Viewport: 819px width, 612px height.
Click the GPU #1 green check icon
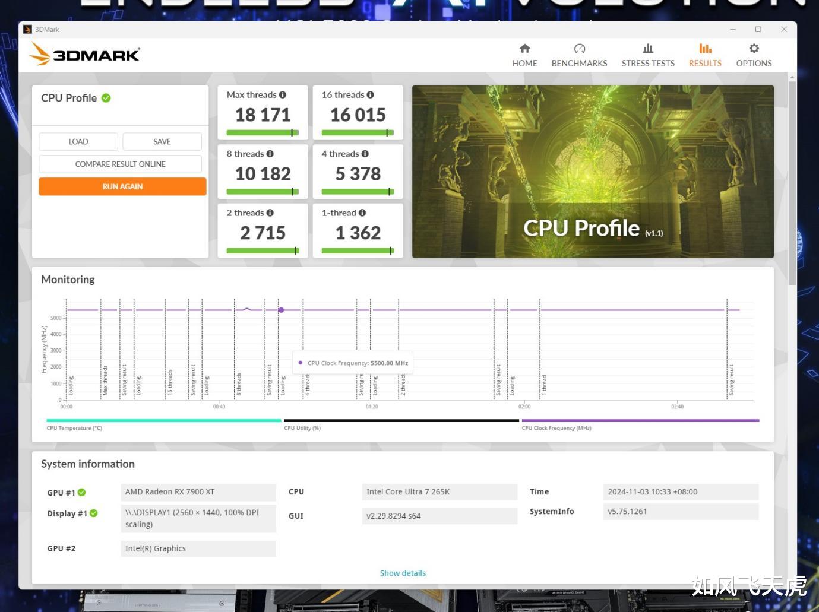82,493
